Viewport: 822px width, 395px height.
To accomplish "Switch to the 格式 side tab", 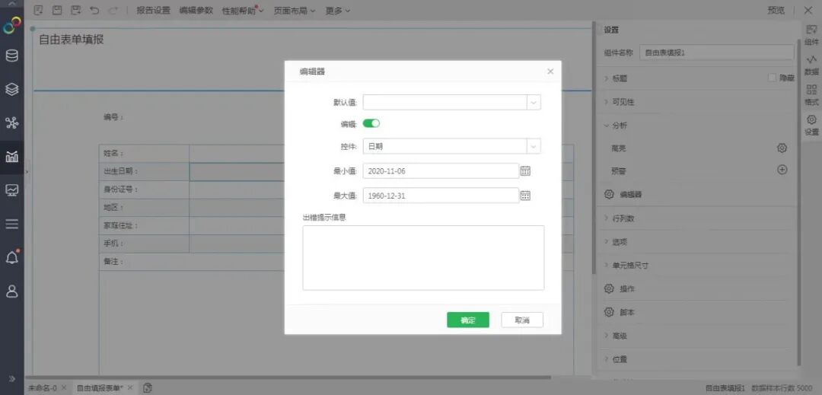I will [811, 95].
